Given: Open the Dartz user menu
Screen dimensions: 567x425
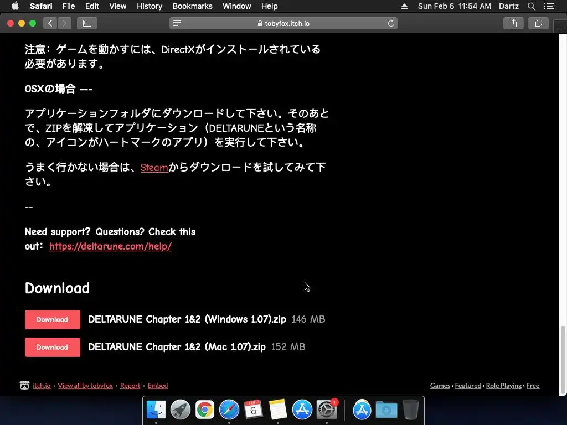Looking at the screenshot, I should (x=508, y=6).
